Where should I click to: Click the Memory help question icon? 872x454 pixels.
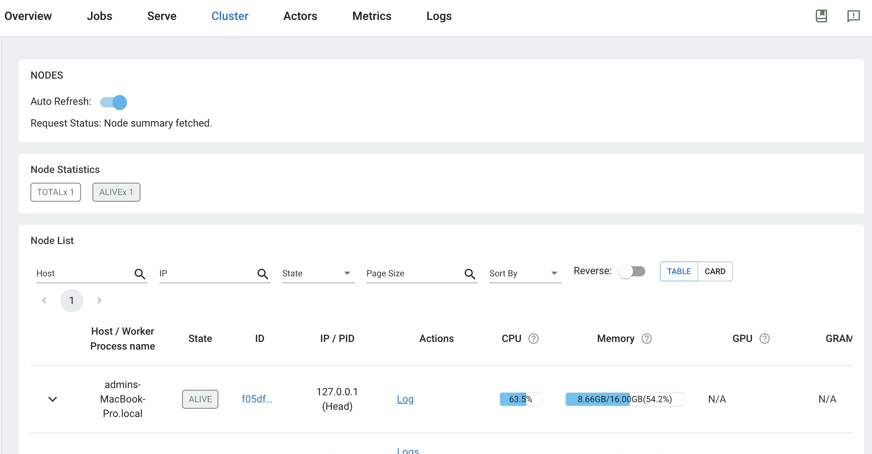(x=646, y=338)
